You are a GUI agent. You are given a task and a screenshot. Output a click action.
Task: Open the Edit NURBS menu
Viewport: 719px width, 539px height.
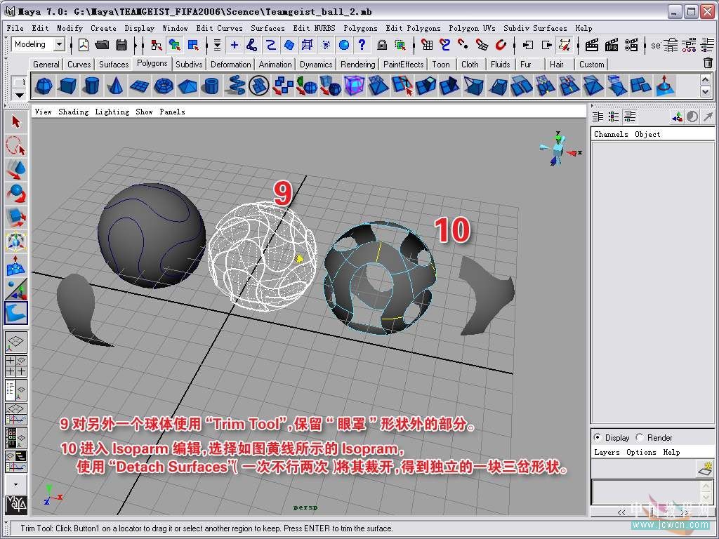[x=314, y=28]
